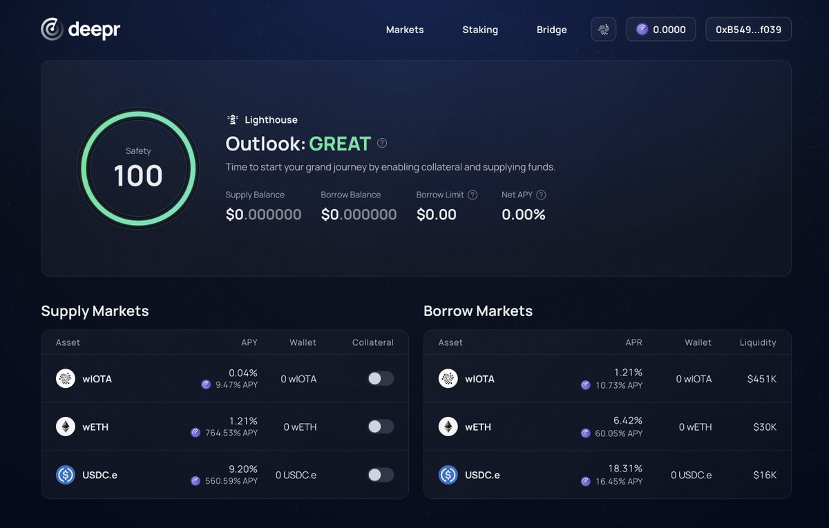Open the Markets page

coord(405,30)
